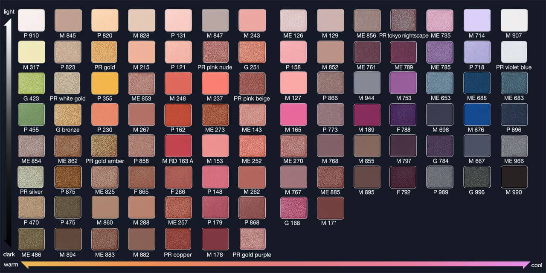The width and height of the screenshot is (546, 273).
Task: Pick the M RD 163 A red swatch
Action: coord(178,146)
